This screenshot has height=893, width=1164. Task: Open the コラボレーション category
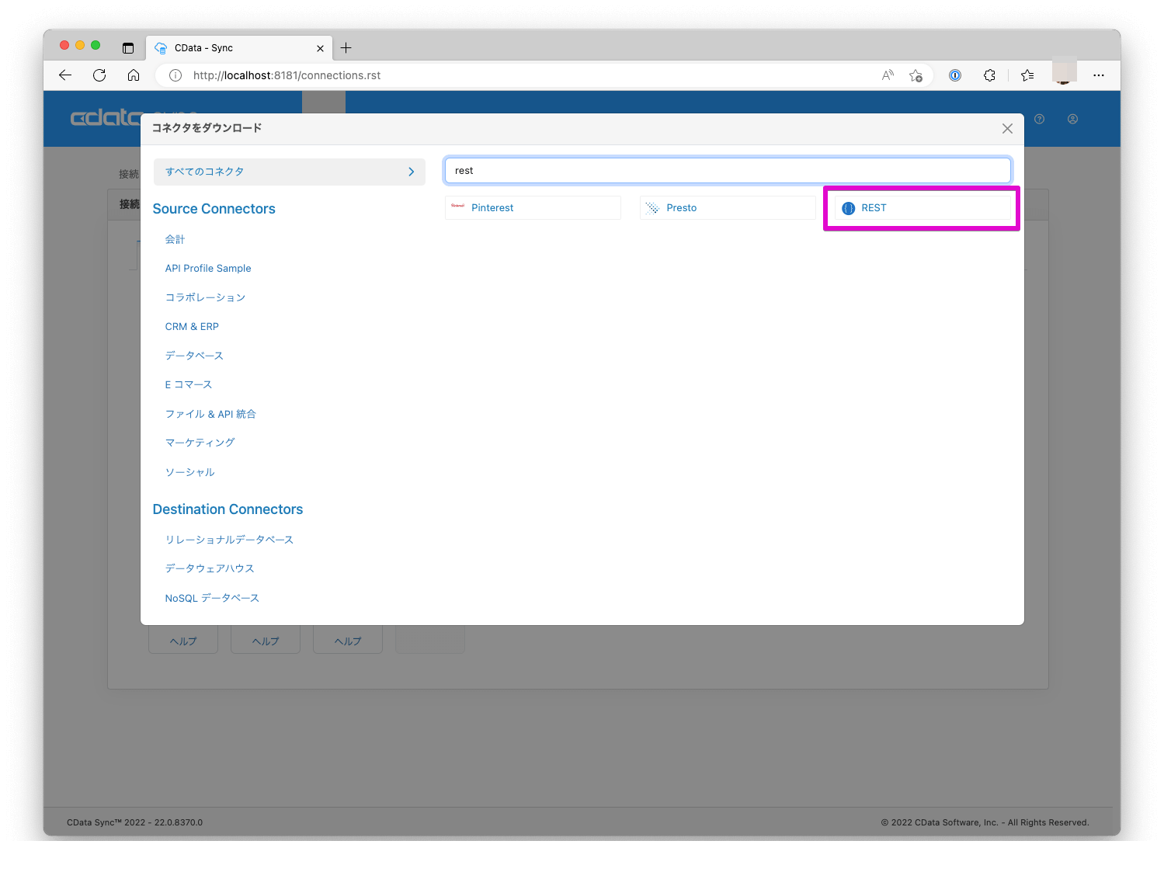205,297
